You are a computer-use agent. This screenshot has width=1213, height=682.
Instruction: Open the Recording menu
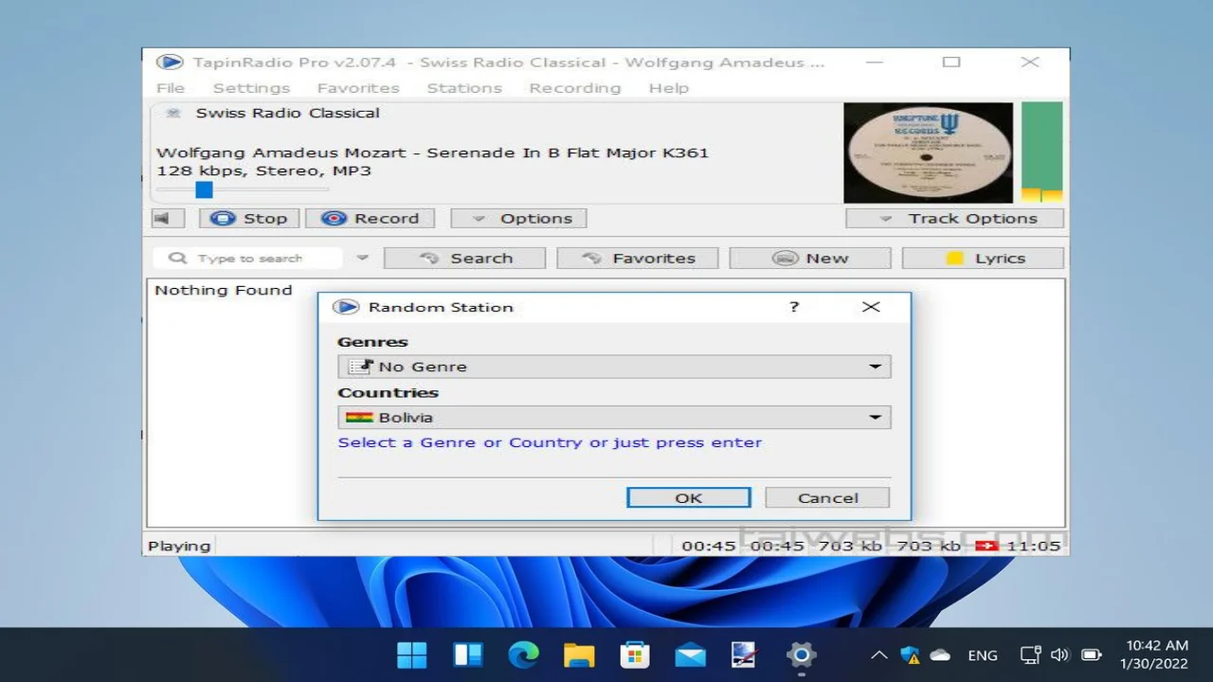click(575, 88)
